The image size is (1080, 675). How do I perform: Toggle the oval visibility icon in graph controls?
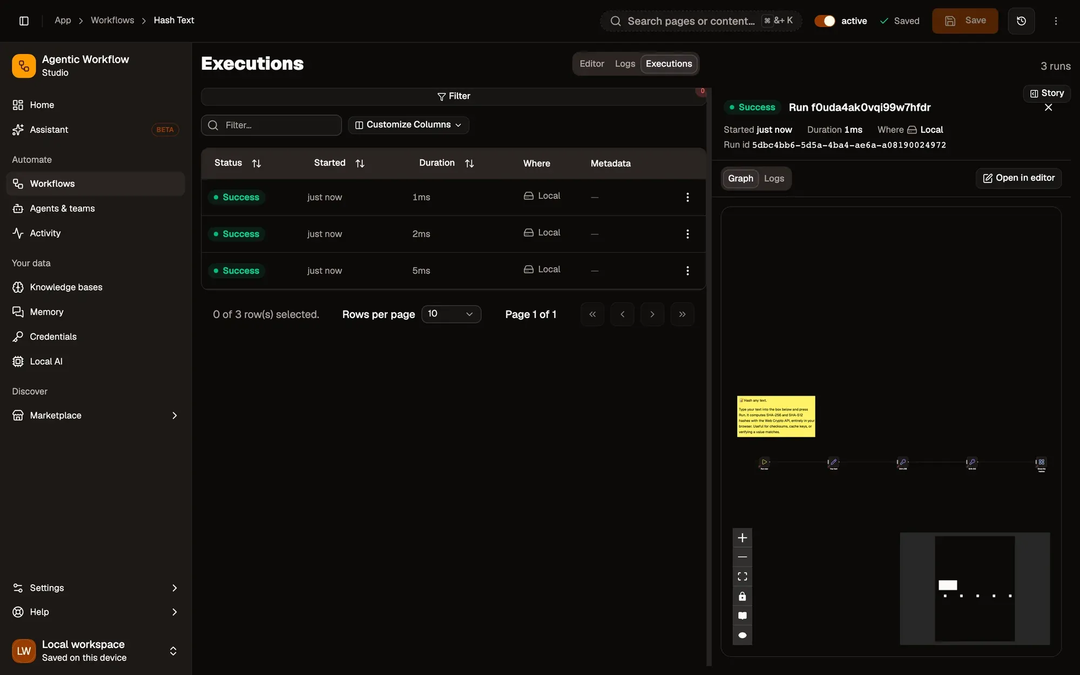tap(742, 635)
